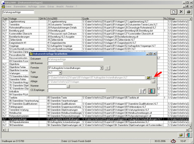Click the status bar icon next to the date
Image resolution: width=194 pixels, height=144 pixels.
click(x=173, y=141)
